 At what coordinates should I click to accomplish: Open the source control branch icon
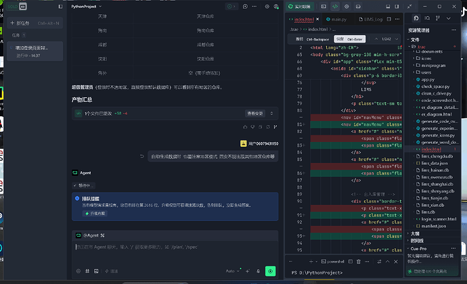tap(437, 18)
